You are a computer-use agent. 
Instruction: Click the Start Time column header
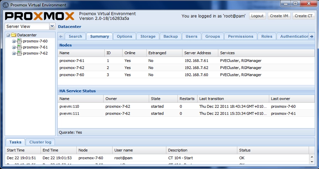(x=23, y=150)
